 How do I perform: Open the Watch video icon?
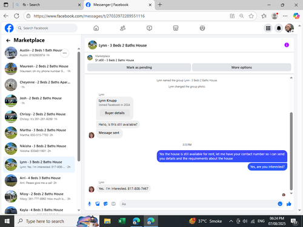[149, 28]
